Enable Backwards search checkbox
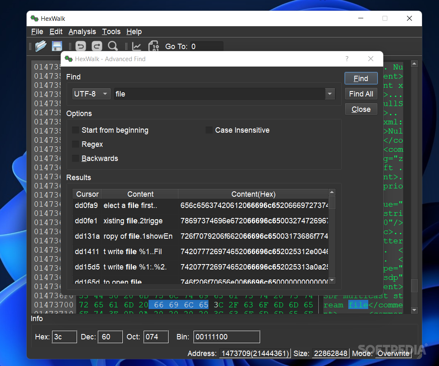This screenshot has width=439, height=366. pos(75,158)
